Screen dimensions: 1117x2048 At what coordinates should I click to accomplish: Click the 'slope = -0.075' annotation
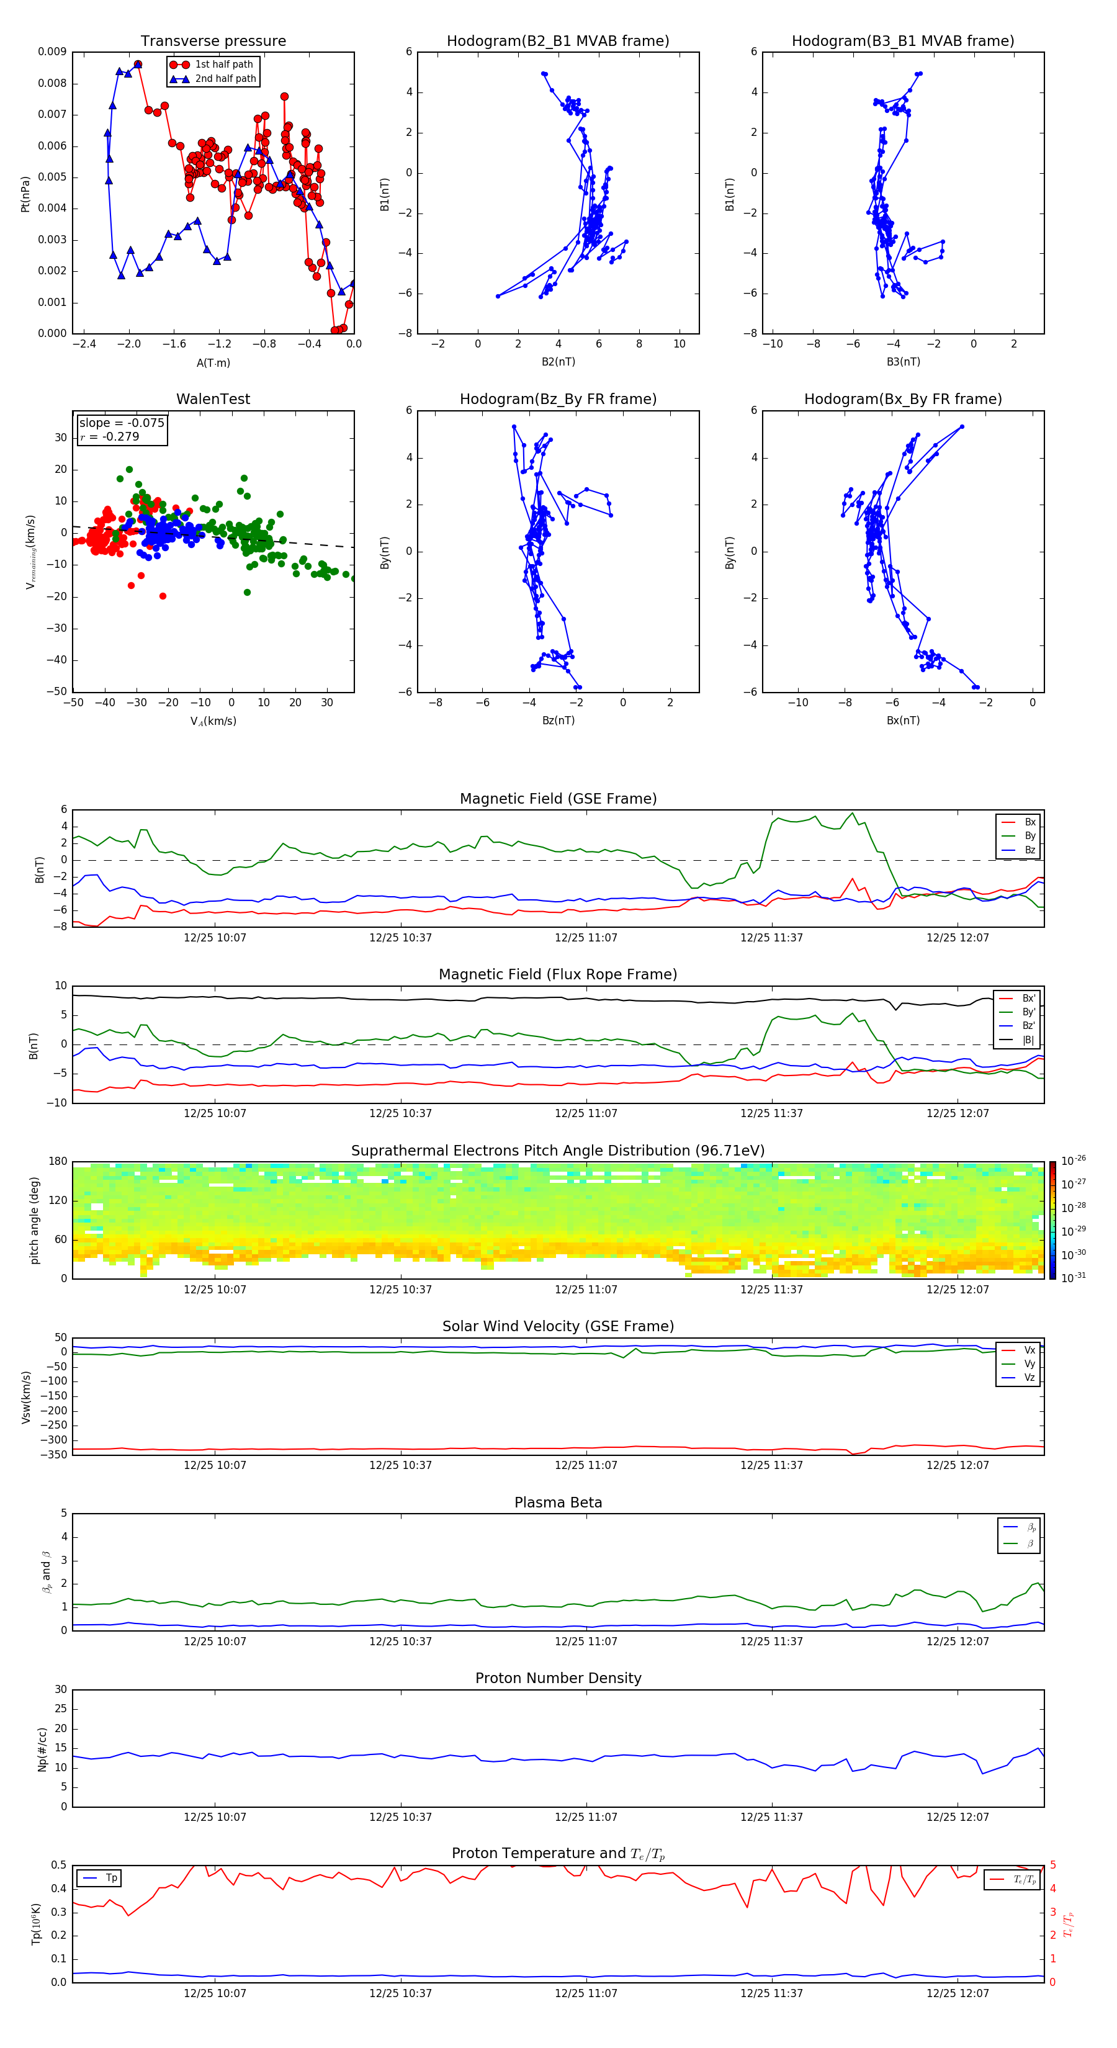click(x=122, y=423)
